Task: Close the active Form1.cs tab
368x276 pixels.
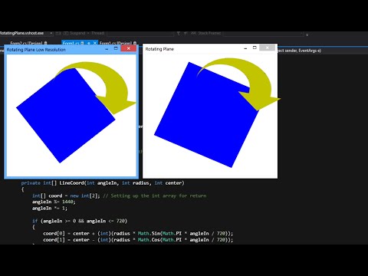Action: pos(95,43)
